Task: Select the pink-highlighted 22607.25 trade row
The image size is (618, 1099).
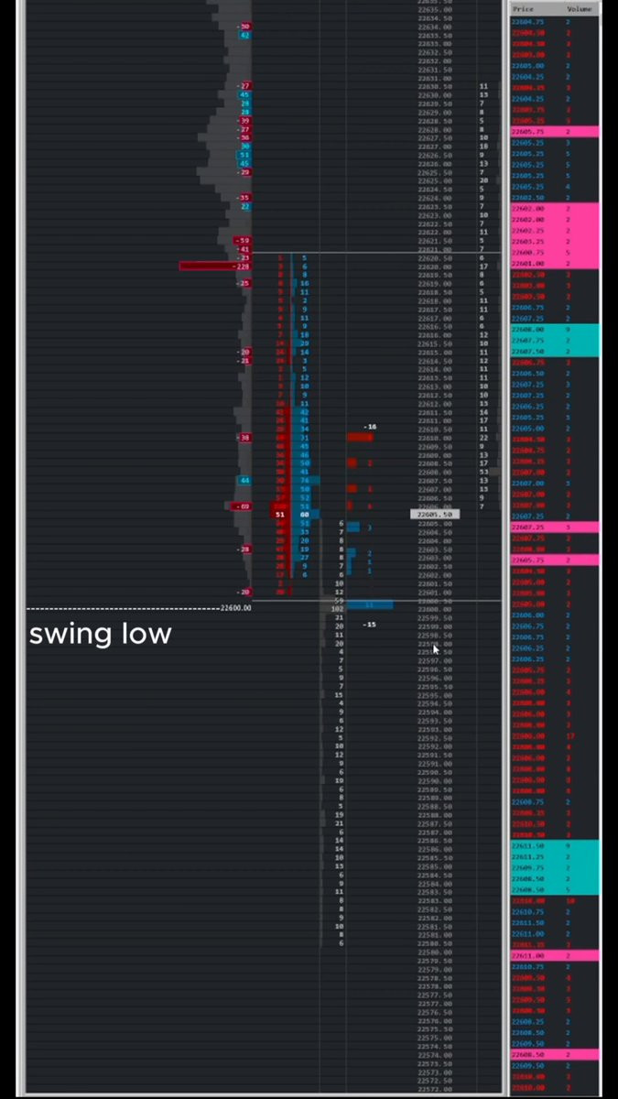Action: pyautogui.click(x=554, y=528)
